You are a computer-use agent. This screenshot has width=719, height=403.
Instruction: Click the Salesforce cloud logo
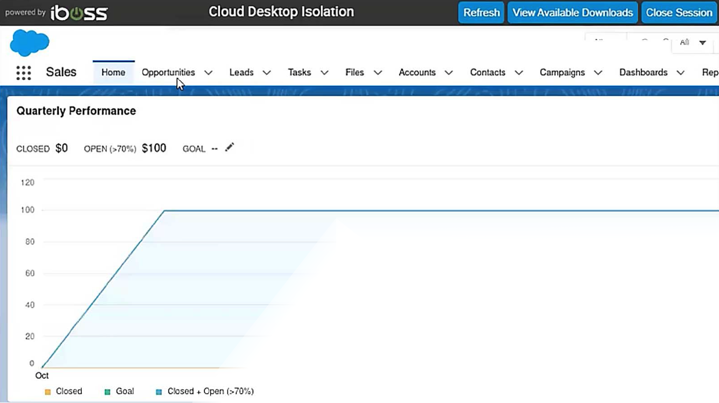click(x=29, y=42)
